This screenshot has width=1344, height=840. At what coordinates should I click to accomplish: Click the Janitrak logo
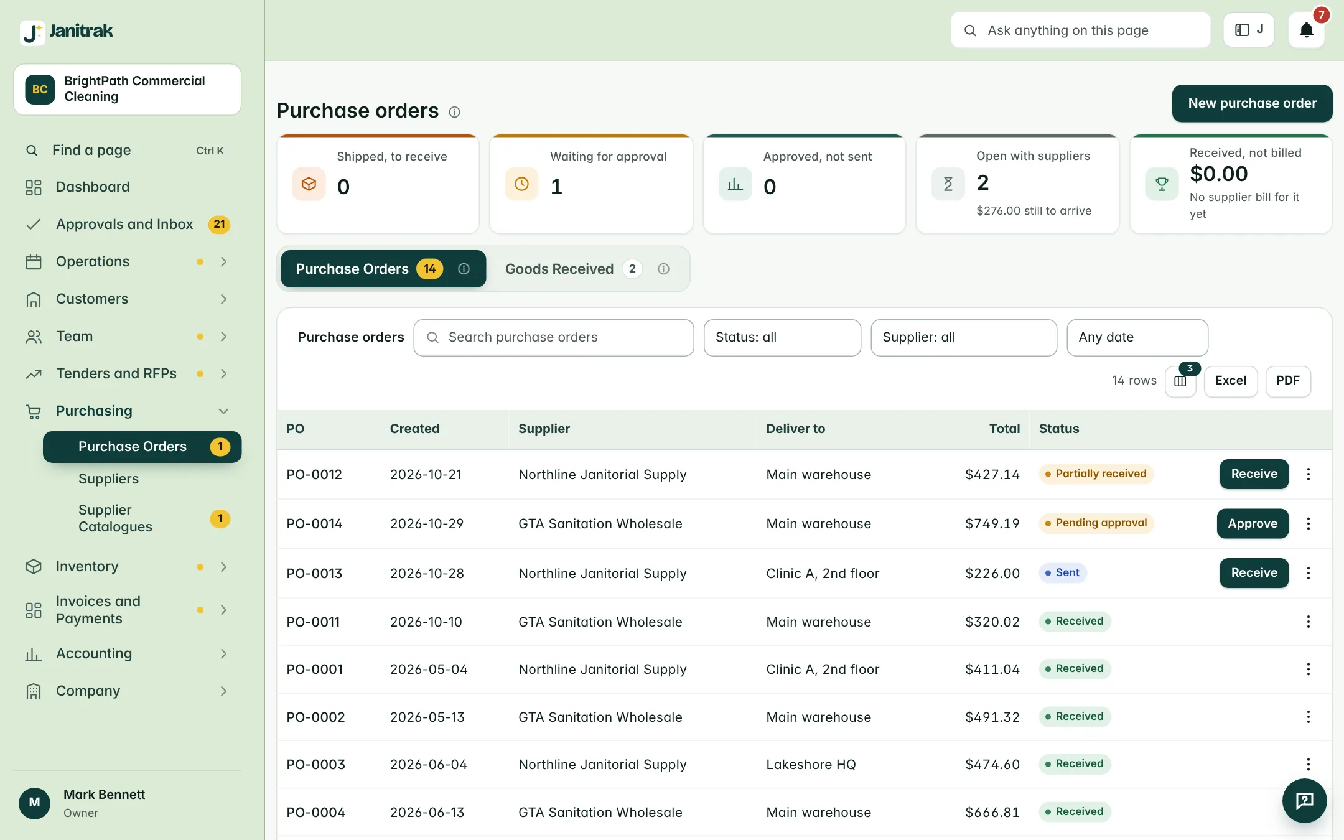click(x=66, y=31)
